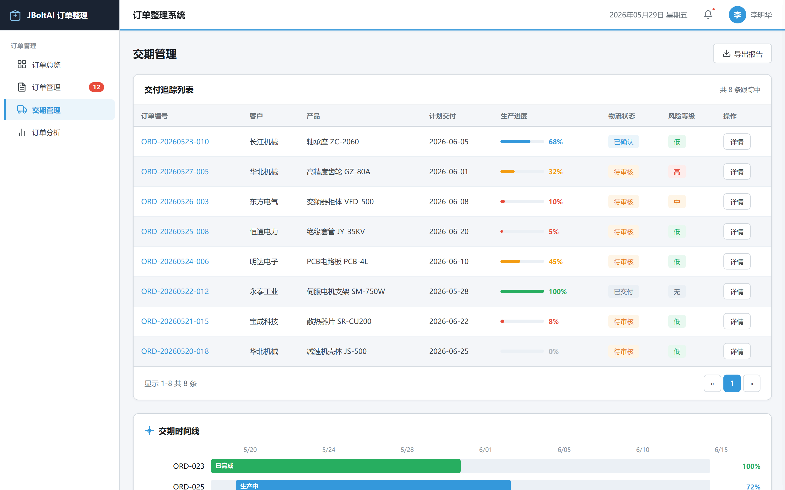
Task: Click product 高精度齿轮 GZ-80A
Action: coord(338,171)
